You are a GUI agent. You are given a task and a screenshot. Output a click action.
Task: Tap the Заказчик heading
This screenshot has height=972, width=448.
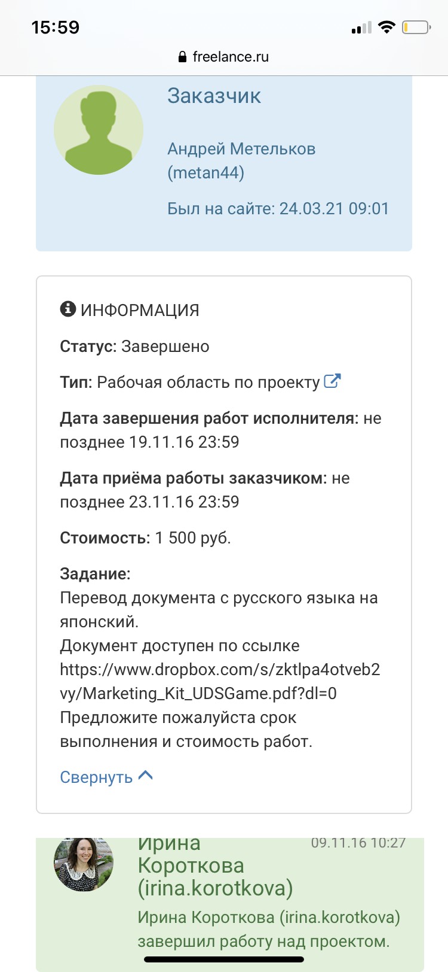(214, 96)
